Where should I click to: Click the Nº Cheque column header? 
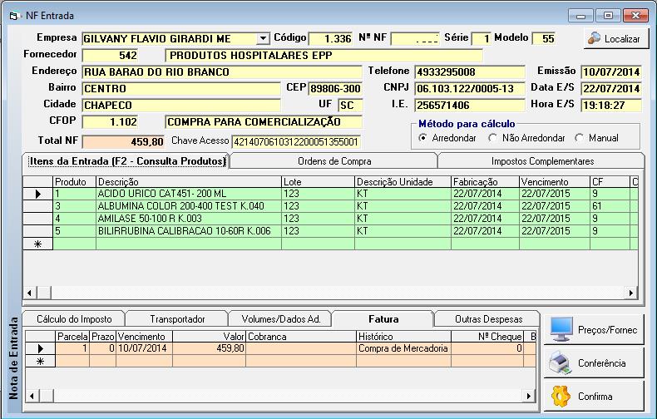(x=487, y=337)
